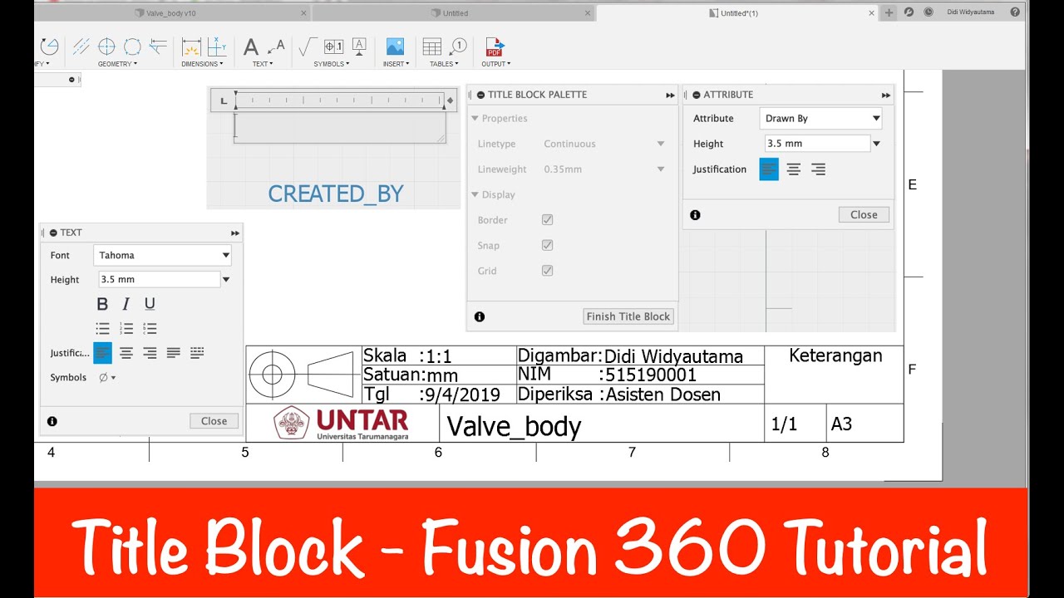1064x598 pixels.
Task: Add a new document tab
Action: pos(889,12)
